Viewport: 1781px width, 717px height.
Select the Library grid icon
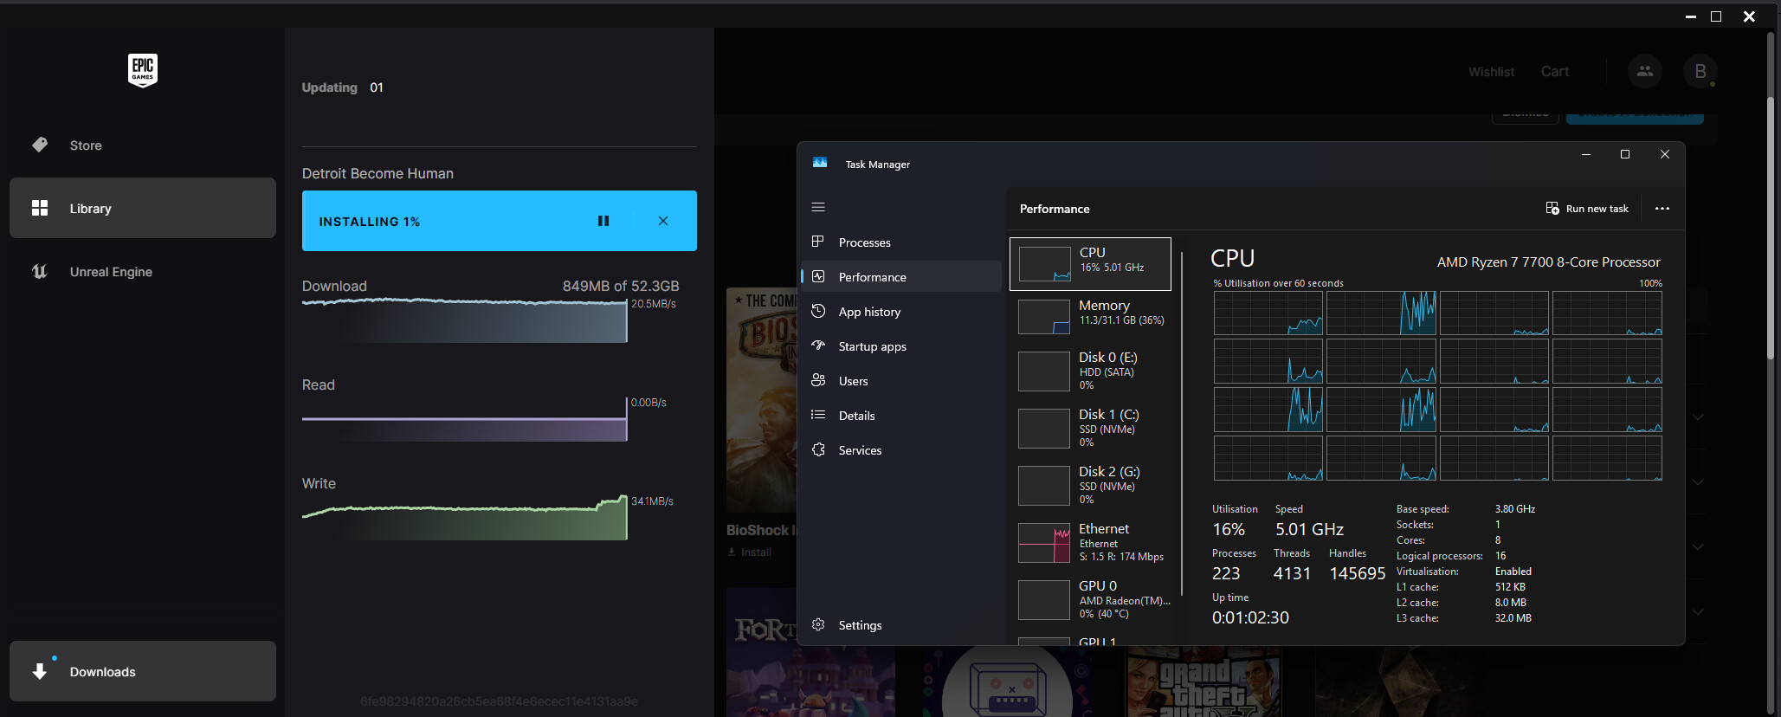click(40, 208)
